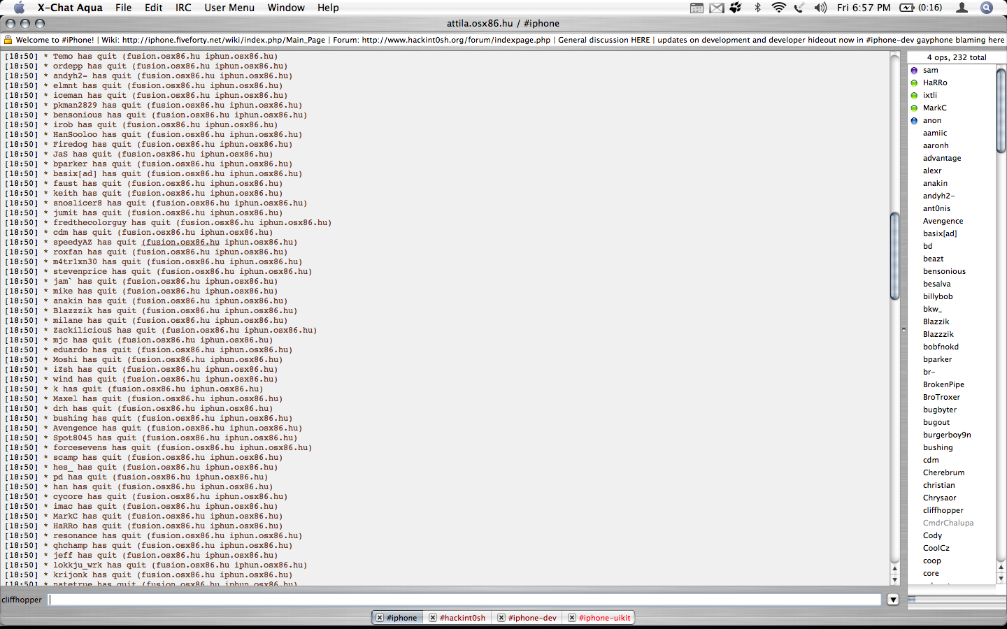Select user Chrysaor in the user list
The width and height of the screenshot is (1007, 629).
(939, 498)
